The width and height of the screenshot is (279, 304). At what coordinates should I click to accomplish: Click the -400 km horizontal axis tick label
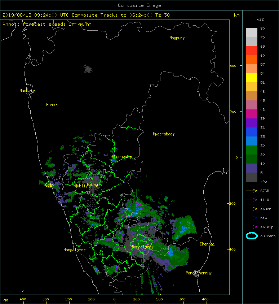(x=22, y=299)
